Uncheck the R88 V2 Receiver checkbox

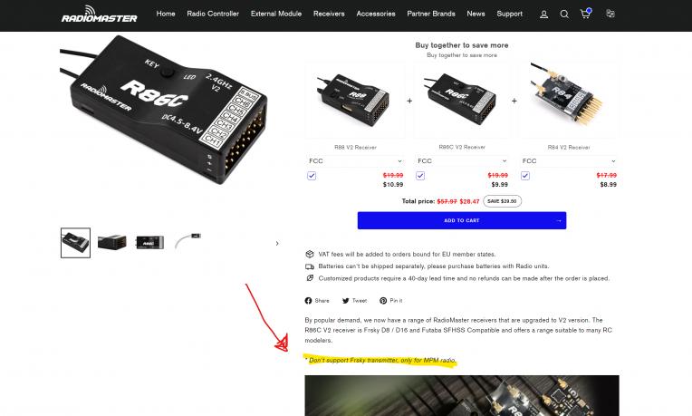(x=312, y=176)
